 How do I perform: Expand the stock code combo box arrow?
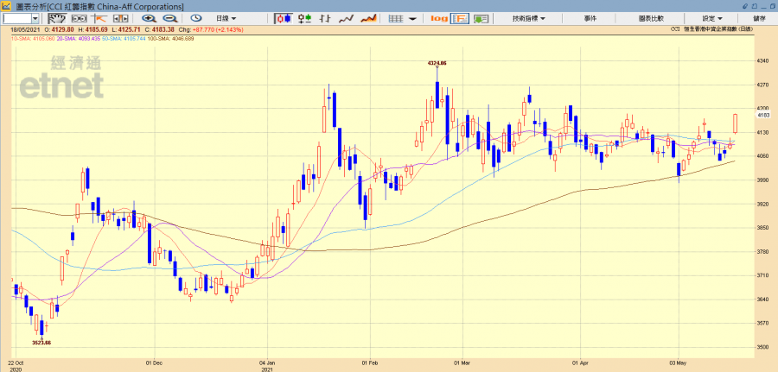pos(35,18)
